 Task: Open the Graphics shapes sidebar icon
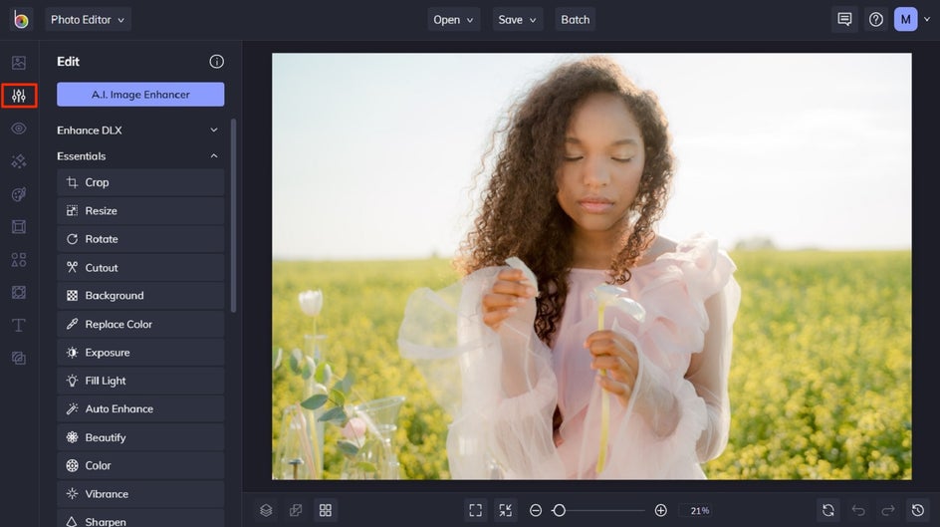point(19,260)
